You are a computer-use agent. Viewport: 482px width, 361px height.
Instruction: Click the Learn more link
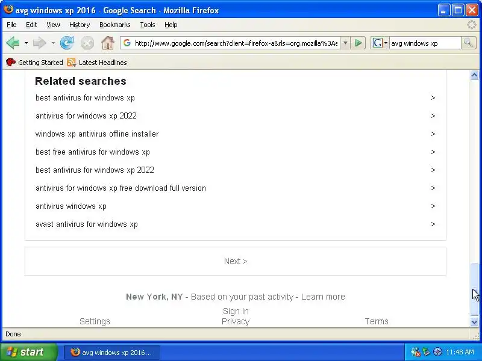point(323,297)
